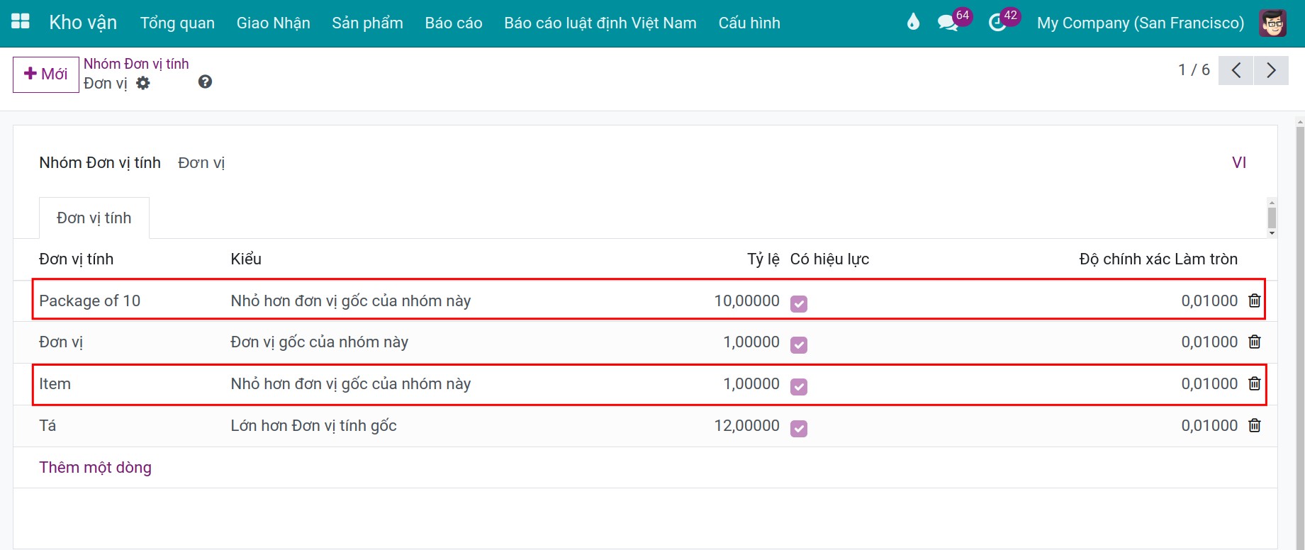Select the Package of 10 name cell
Viewport: 1305px width, 550px height.
tap(89, 301)
